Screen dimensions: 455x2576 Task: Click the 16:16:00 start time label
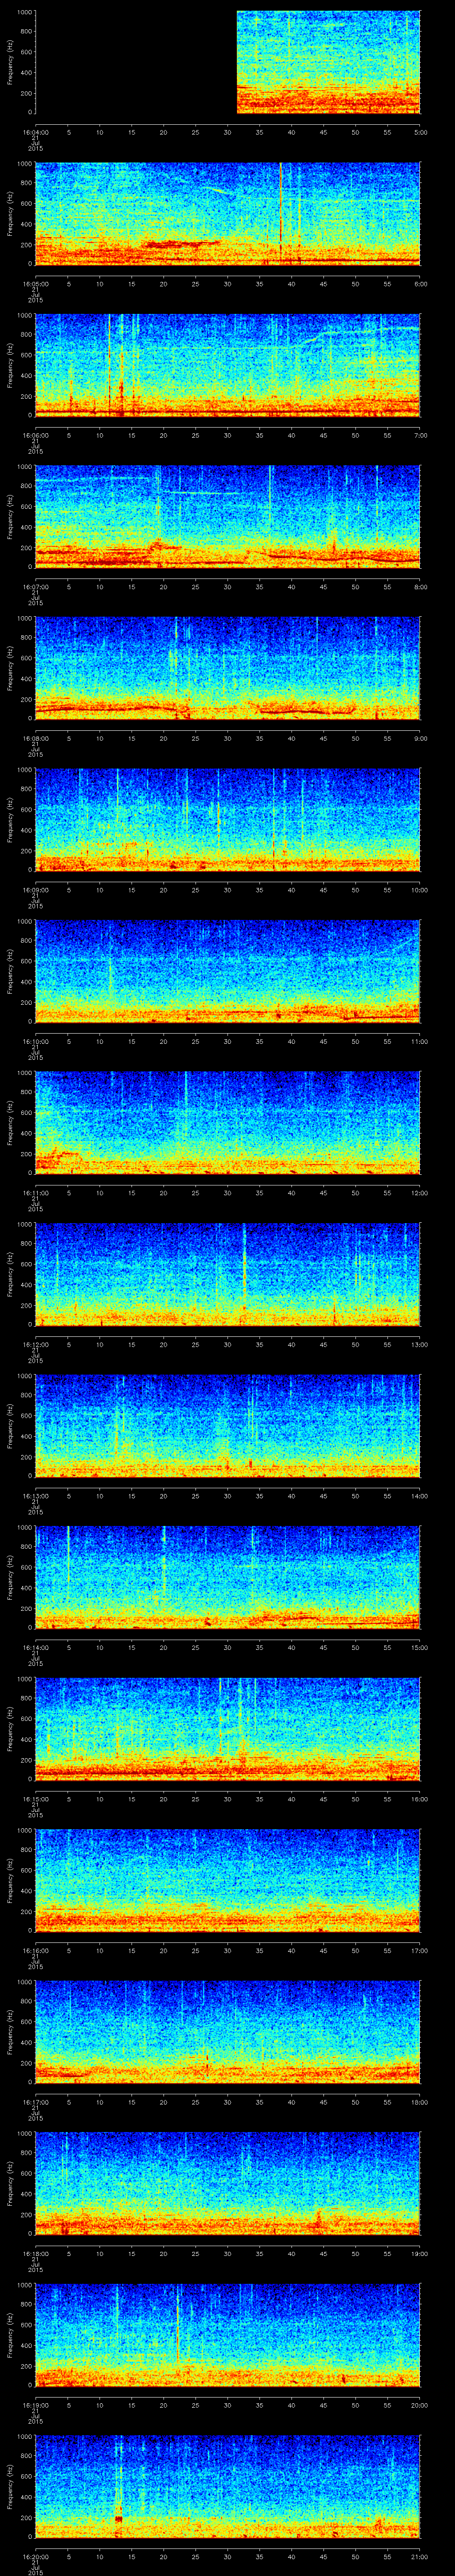36,1950
